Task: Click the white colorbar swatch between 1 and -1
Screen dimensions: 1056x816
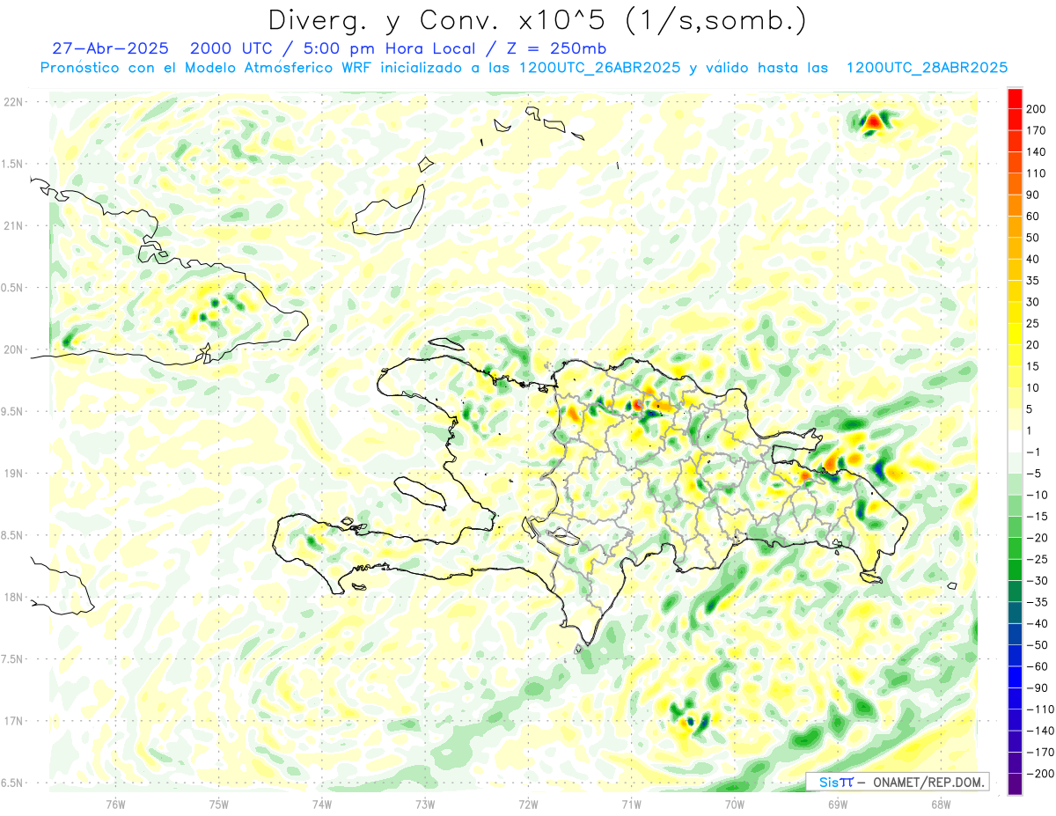Action: [x=1015, y=441]
